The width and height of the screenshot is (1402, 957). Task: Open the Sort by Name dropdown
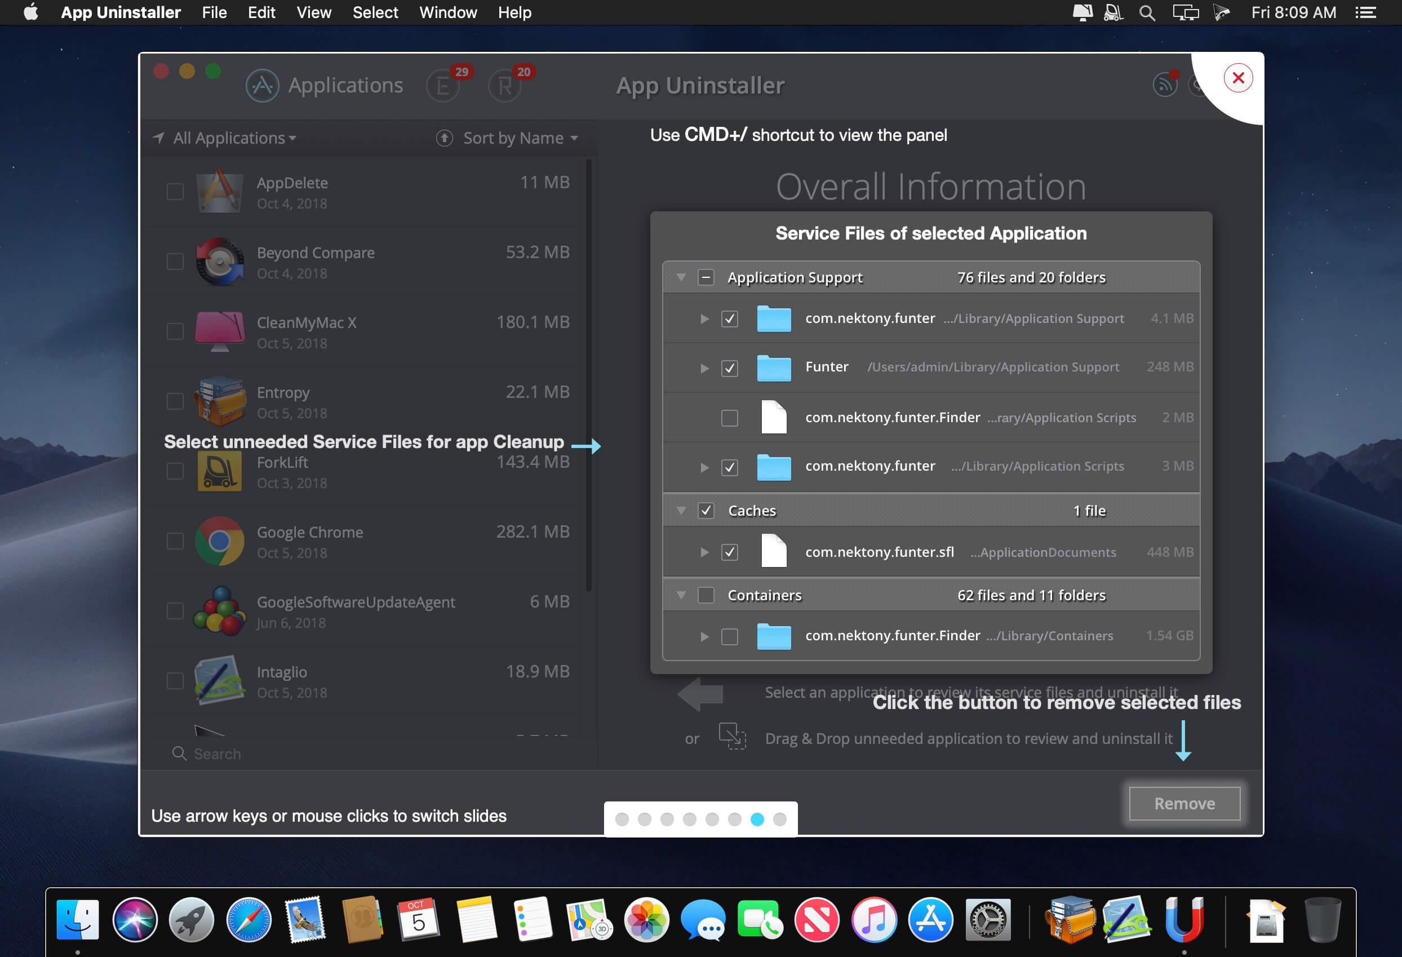tap(520, 138)
